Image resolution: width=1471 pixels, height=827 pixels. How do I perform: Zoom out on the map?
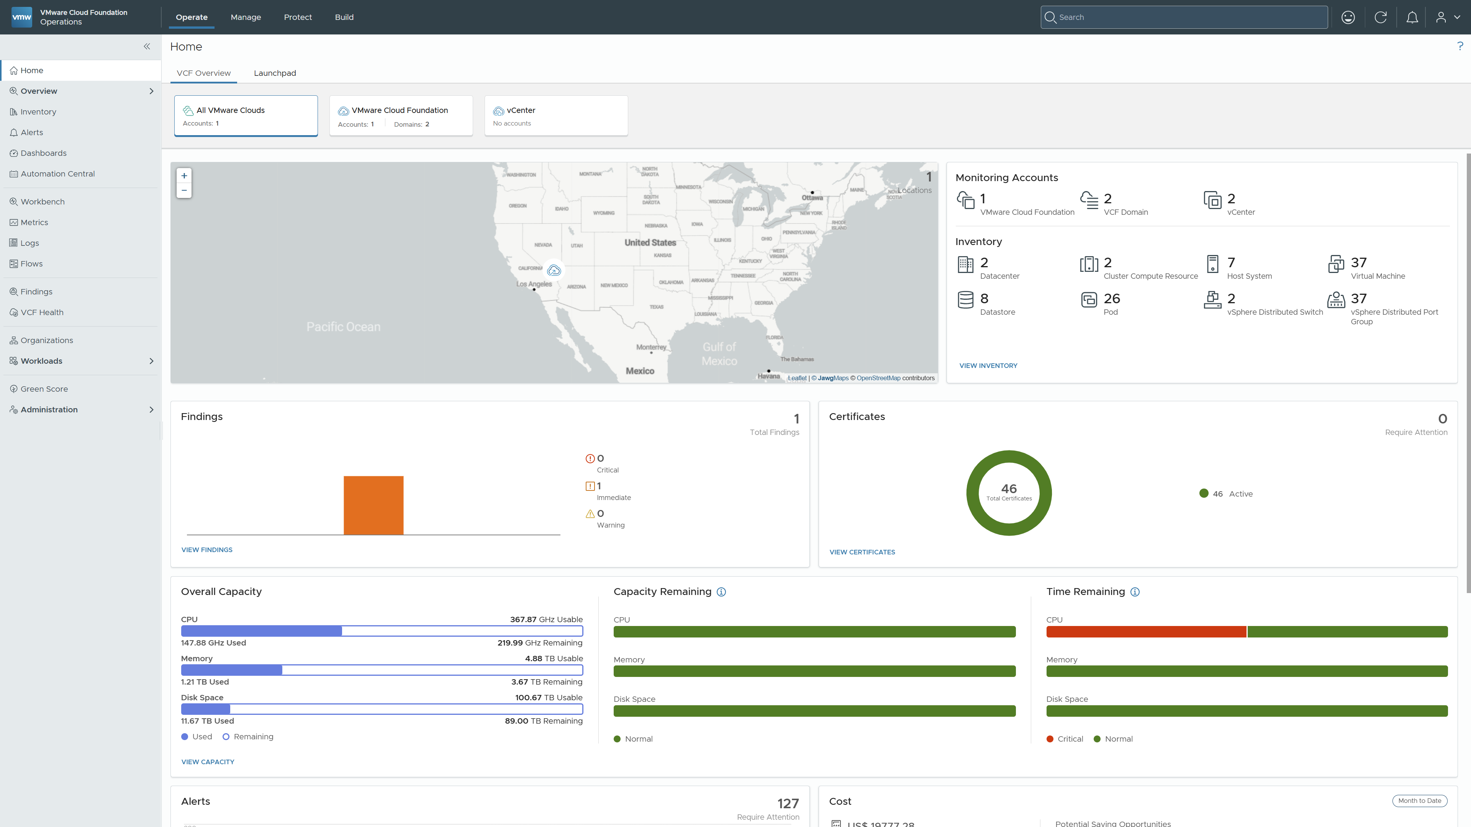(184, 190)
